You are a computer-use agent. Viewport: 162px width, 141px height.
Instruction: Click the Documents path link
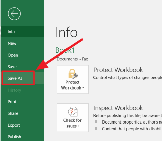(67, 59)
